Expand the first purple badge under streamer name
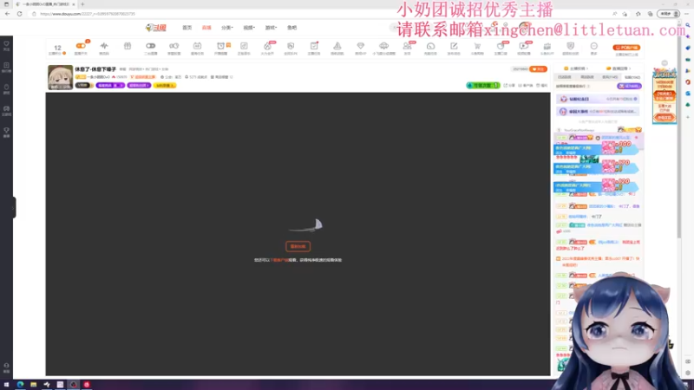Viewport: 694px width, 390px height. click(110, 85)
